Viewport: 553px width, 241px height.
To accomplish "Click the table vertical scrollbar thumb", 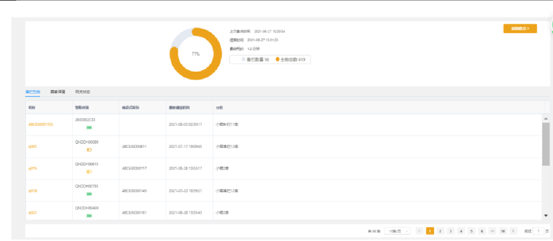I will (546, 144).
